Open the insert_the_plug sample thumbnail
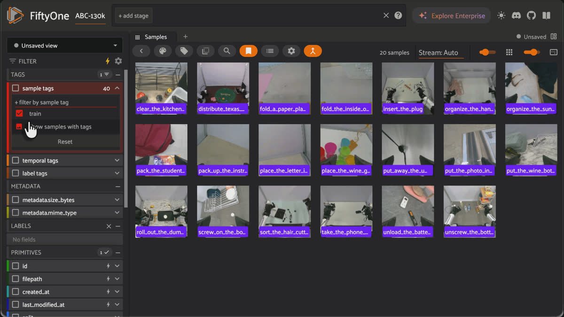Screen dimensions: 564x317 tap(408, 88)
